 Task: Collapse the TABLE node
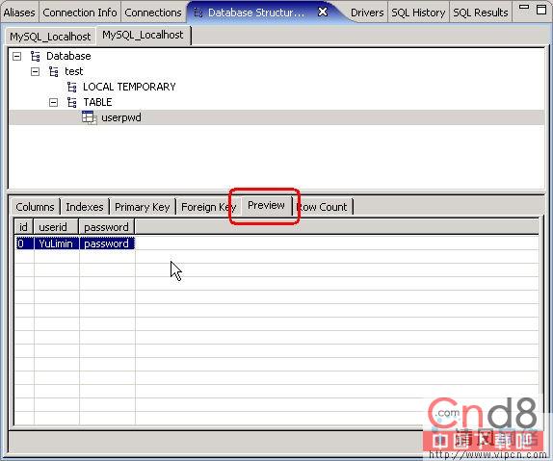54,103
